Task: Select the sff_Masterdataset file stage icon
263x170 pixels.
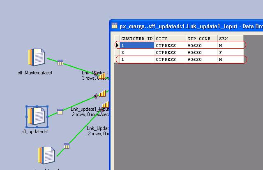Action: [x=36, y=57]
